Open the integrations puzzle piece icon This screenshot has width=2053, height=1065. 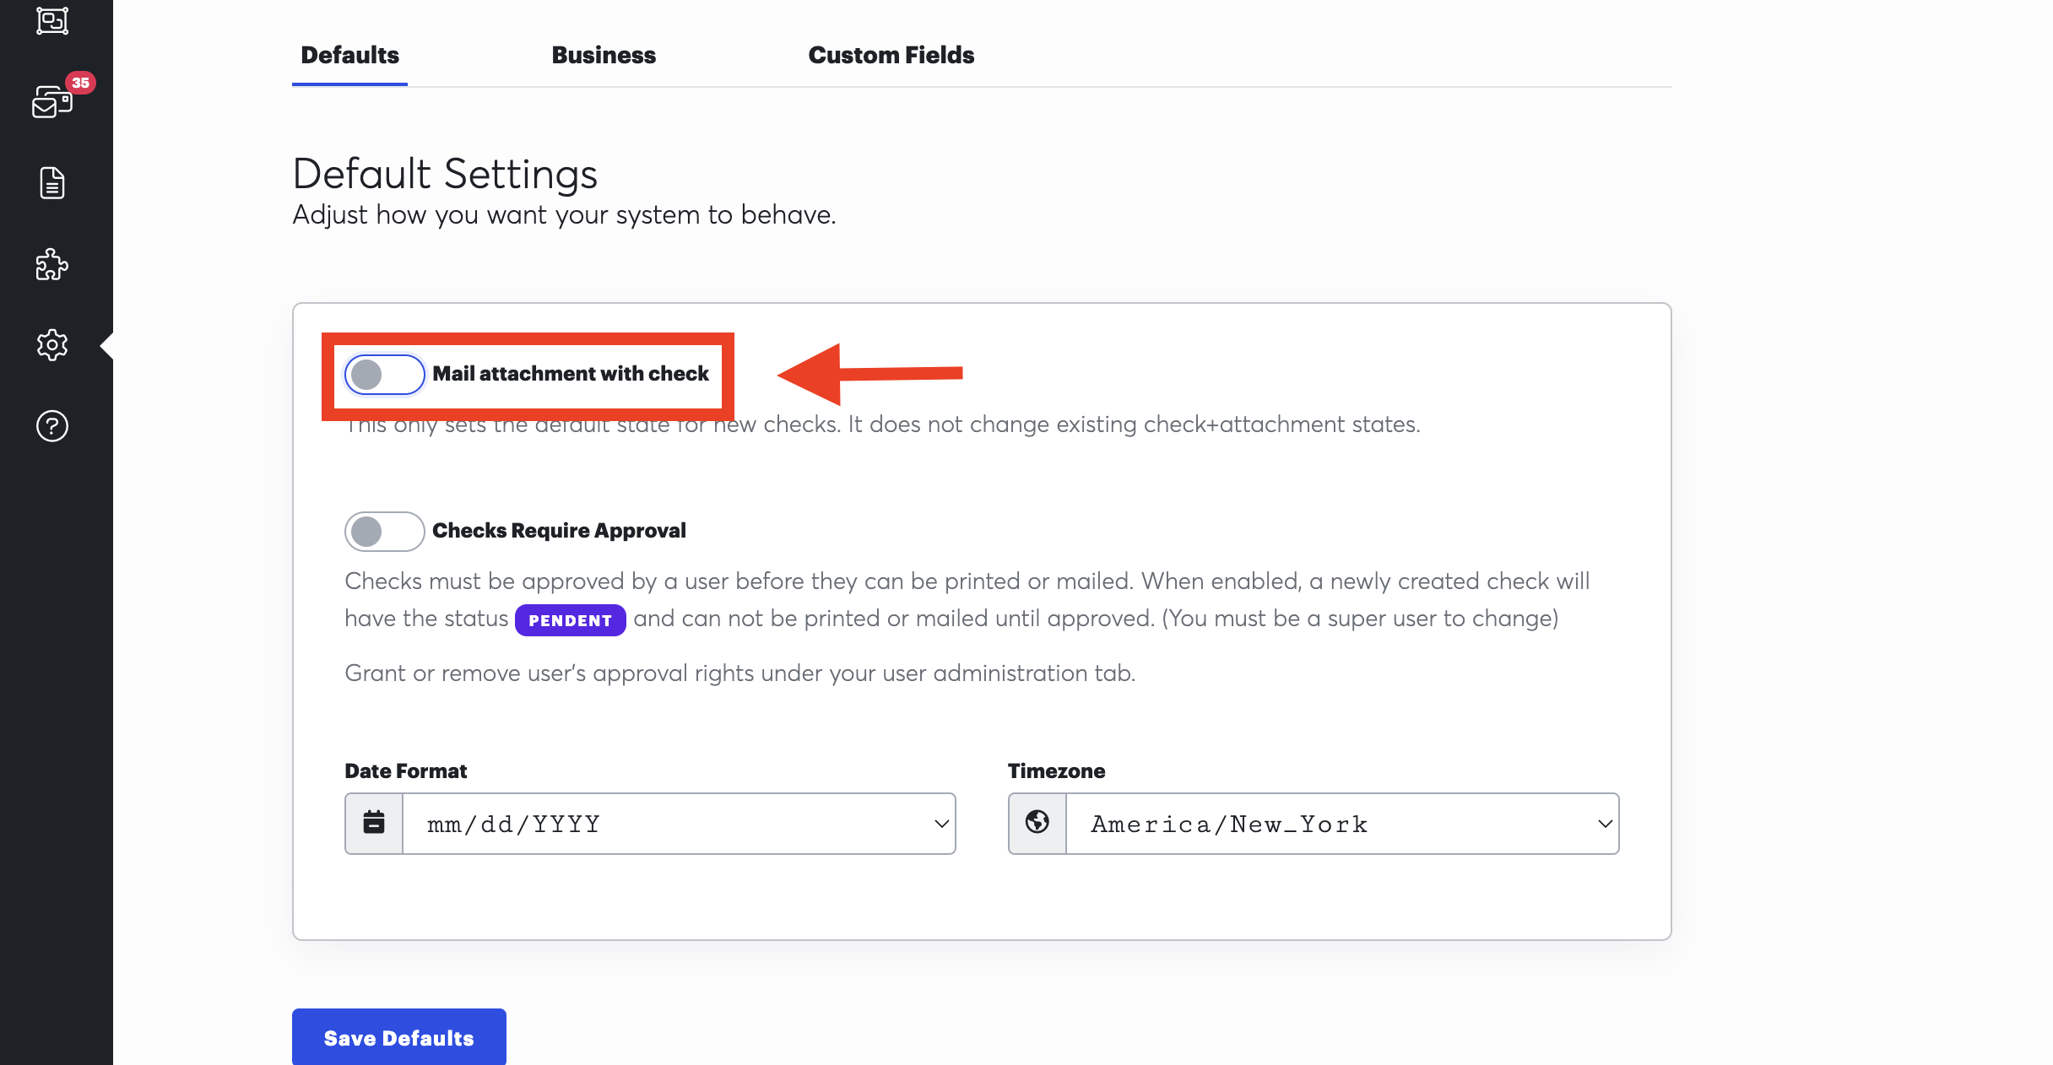51,264
